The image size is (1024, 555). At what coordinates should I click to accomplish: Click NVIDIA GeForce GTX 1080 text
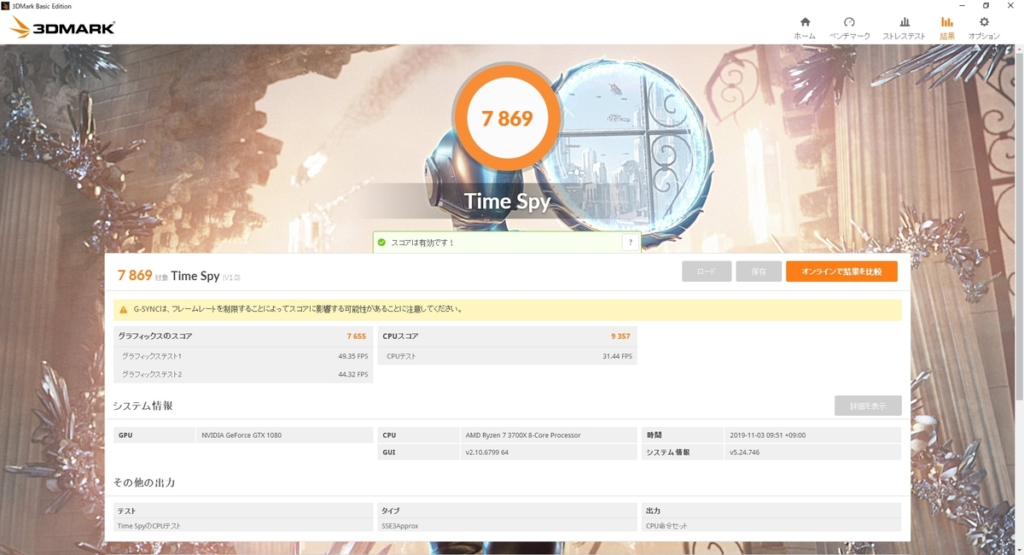[x=241, y=435]
